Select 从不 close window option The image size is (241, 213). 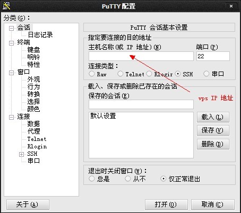128,179
